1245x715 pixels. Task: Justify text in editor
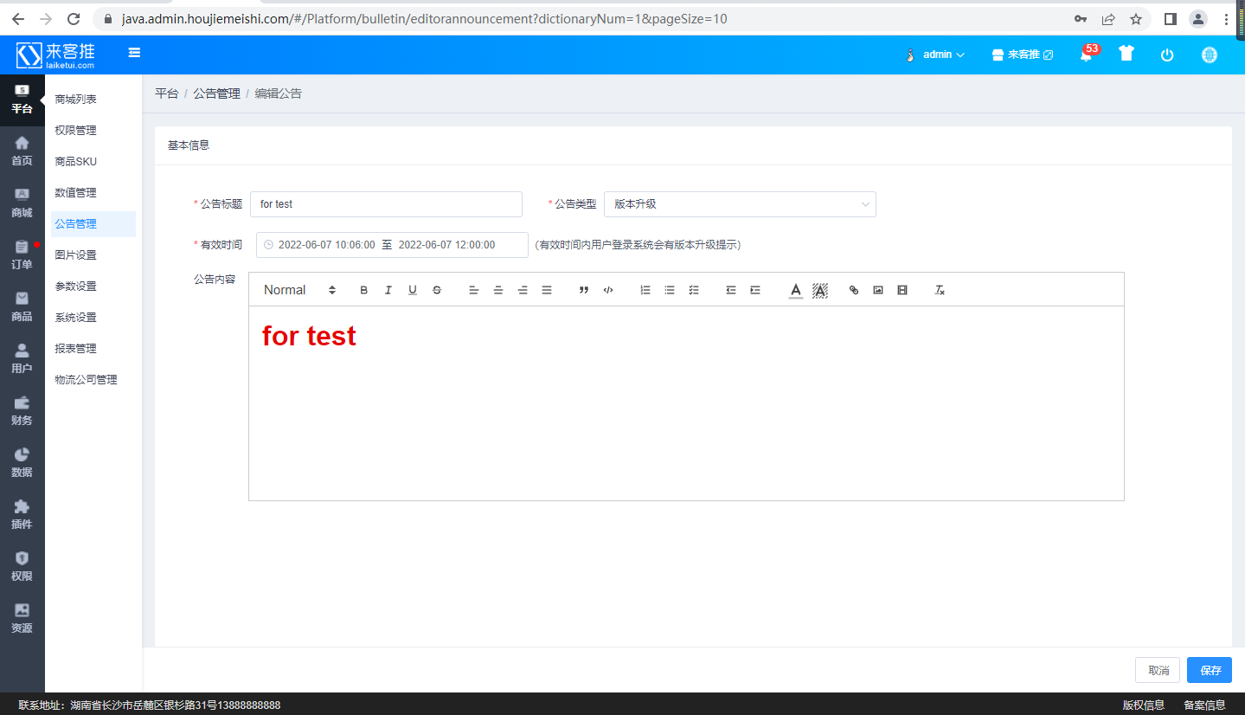pos(547,290)
